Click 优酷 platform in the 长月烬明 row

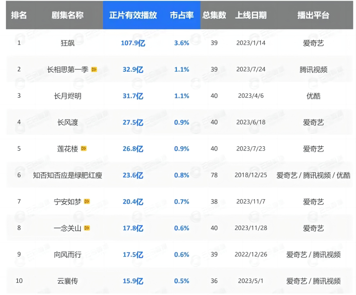point(313,96)
